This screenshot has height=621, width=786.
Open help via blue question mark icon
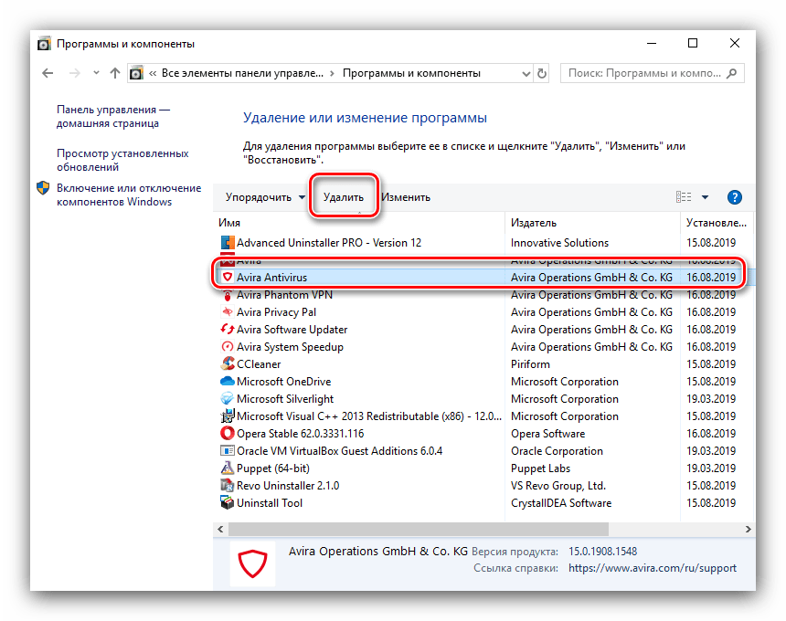[x=734, y=197]
